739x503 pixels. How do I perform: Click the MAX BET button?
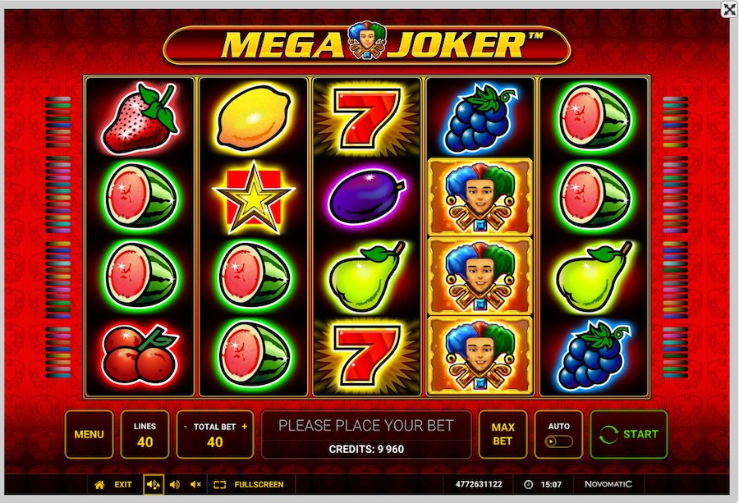[x=503, y=434]
